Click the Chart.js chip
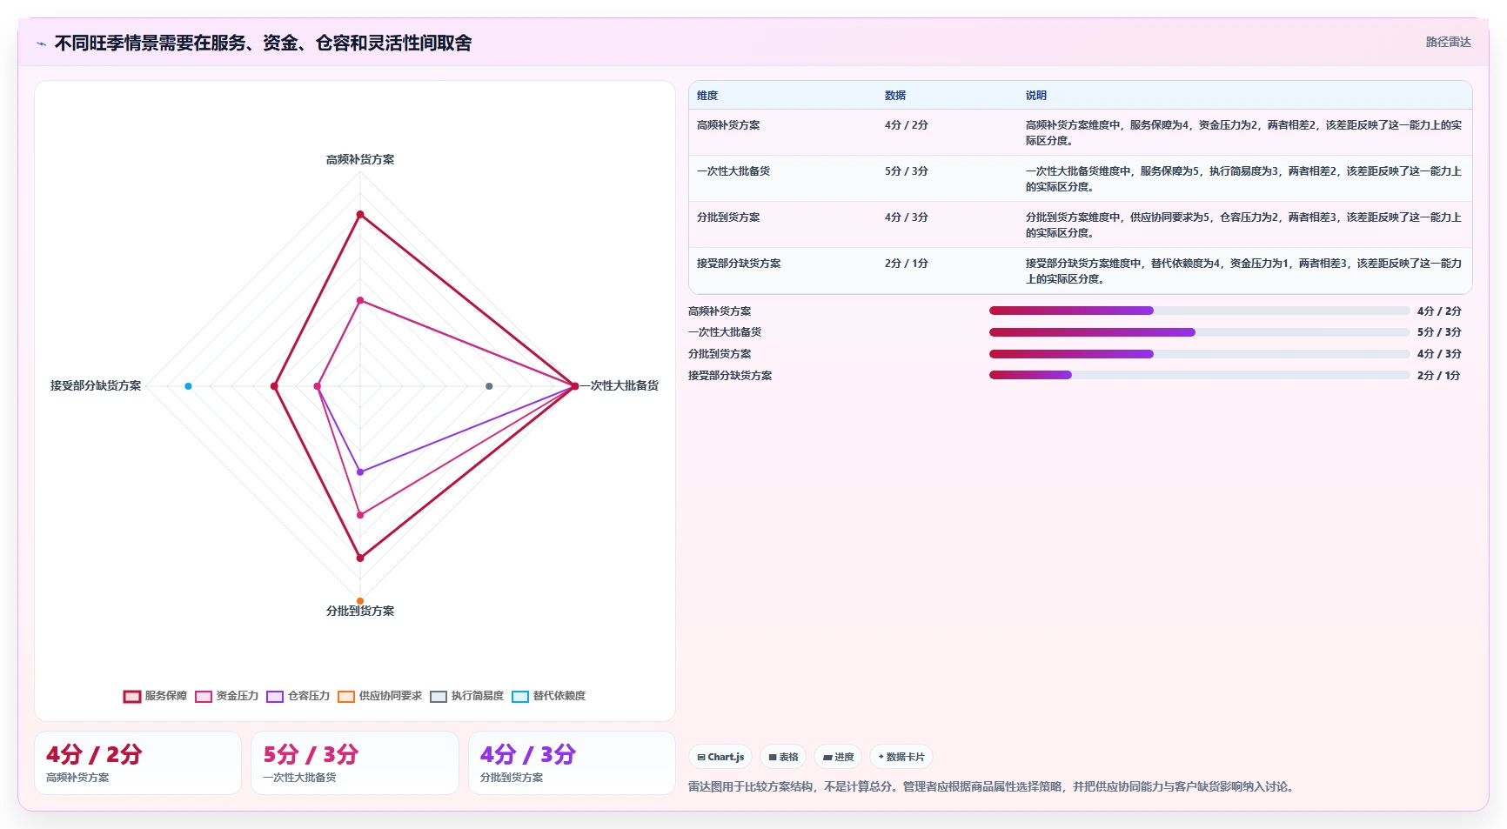Viewport: 1507px width, 829px height. click(721, 757)
